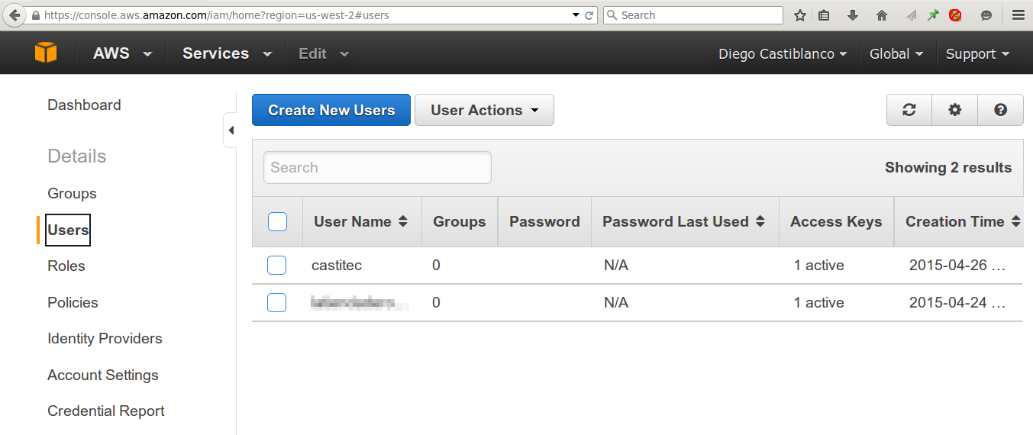Screen dimensions: 1033x435
Task: Click the Password column header
Action: [x=544, y=221]
